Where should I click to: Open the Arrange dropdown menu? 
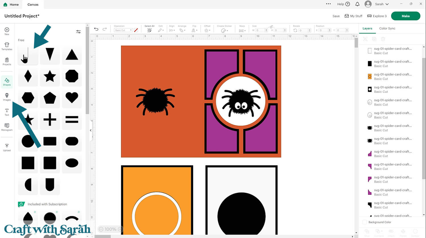click(182, 30)
